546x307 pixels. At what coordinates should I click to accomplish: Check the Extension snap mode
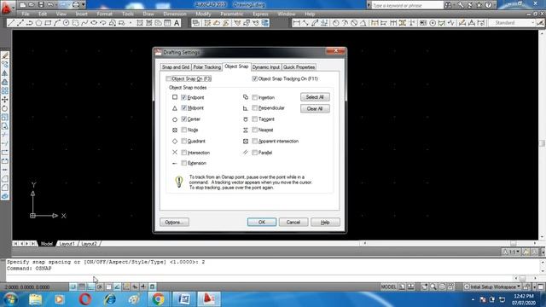tap(184, 163)
